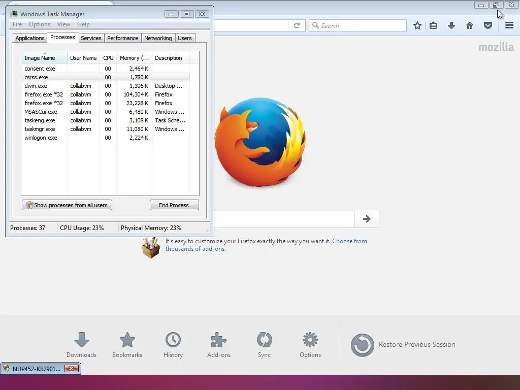Viewport: 520px width, 390px height.
Task: Sort by User Name column header
Action: click(83, 58)
